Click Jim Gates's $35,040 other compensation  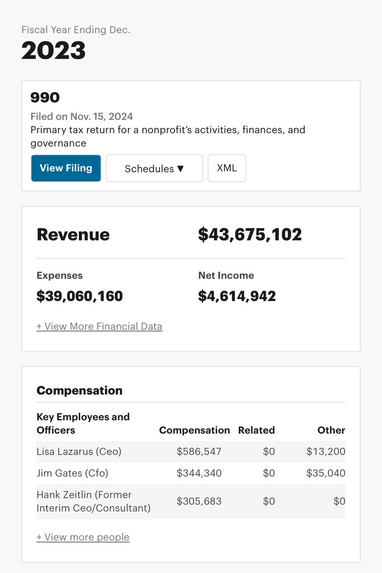(x=326, y=473)
